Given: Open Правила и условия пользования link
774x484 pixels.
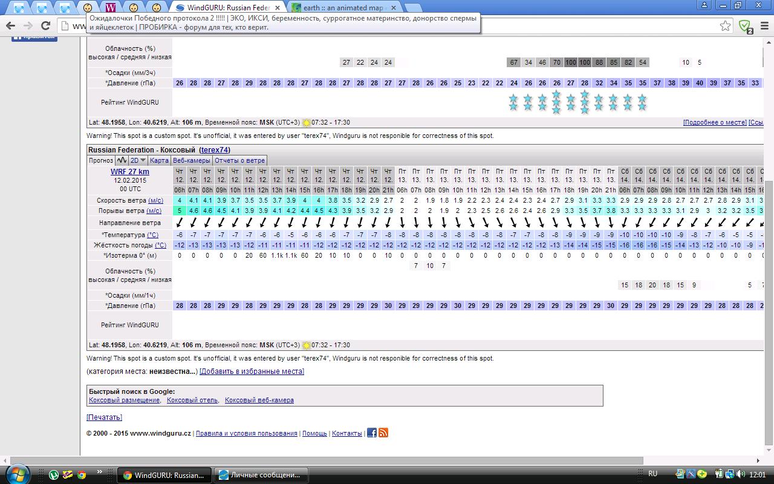Looking at the screenshot, I should pos(247,433).
